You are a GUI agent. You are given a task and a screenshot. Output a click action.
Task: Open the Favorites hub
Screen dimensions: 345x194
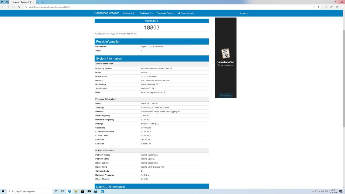[x=326, y=7]
